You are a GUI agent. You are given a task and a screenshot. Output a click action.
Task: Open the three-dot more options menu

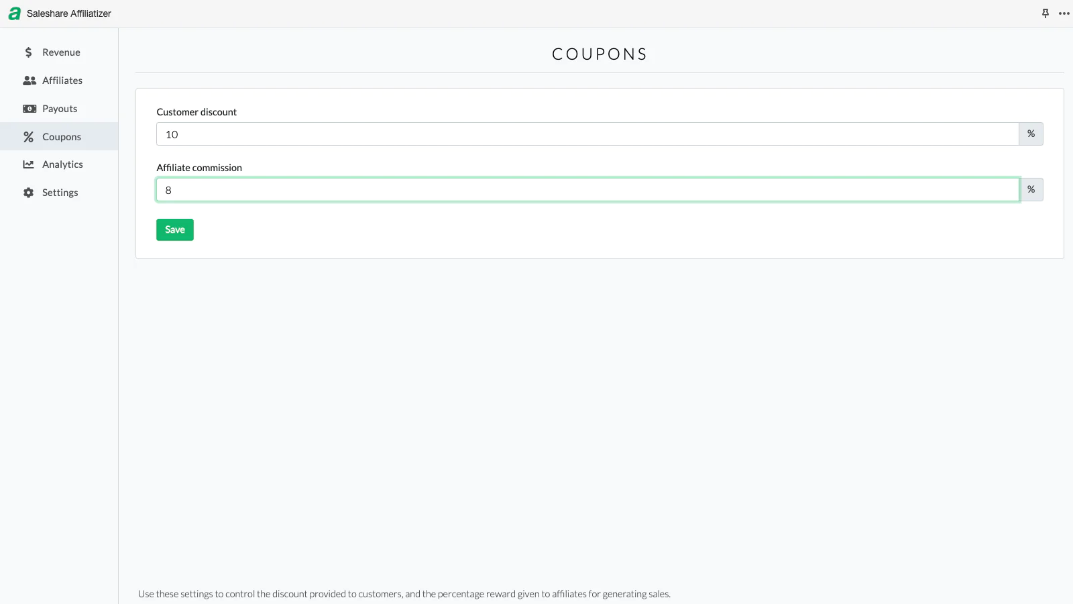pos(1064,13)
